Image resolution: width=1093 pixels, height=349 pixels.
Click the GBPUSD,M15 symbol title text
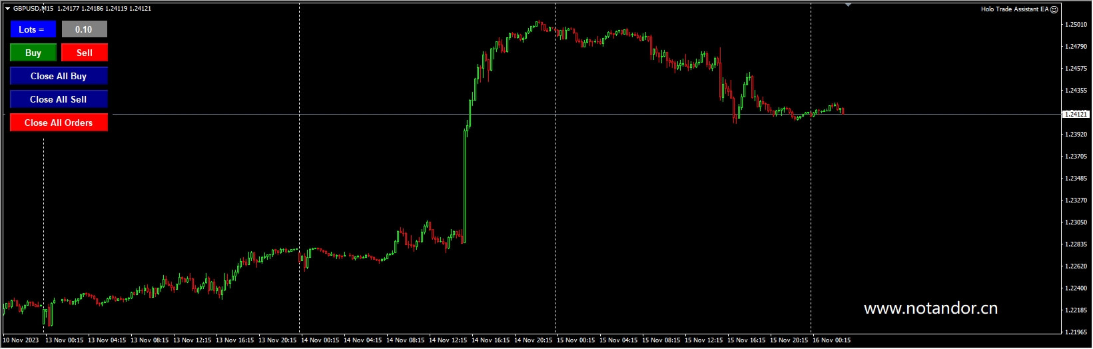33,9
